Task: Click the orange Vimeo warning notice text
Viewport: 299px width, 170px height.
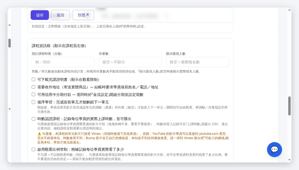Action: pyautogui.click(x=133, y=138)
